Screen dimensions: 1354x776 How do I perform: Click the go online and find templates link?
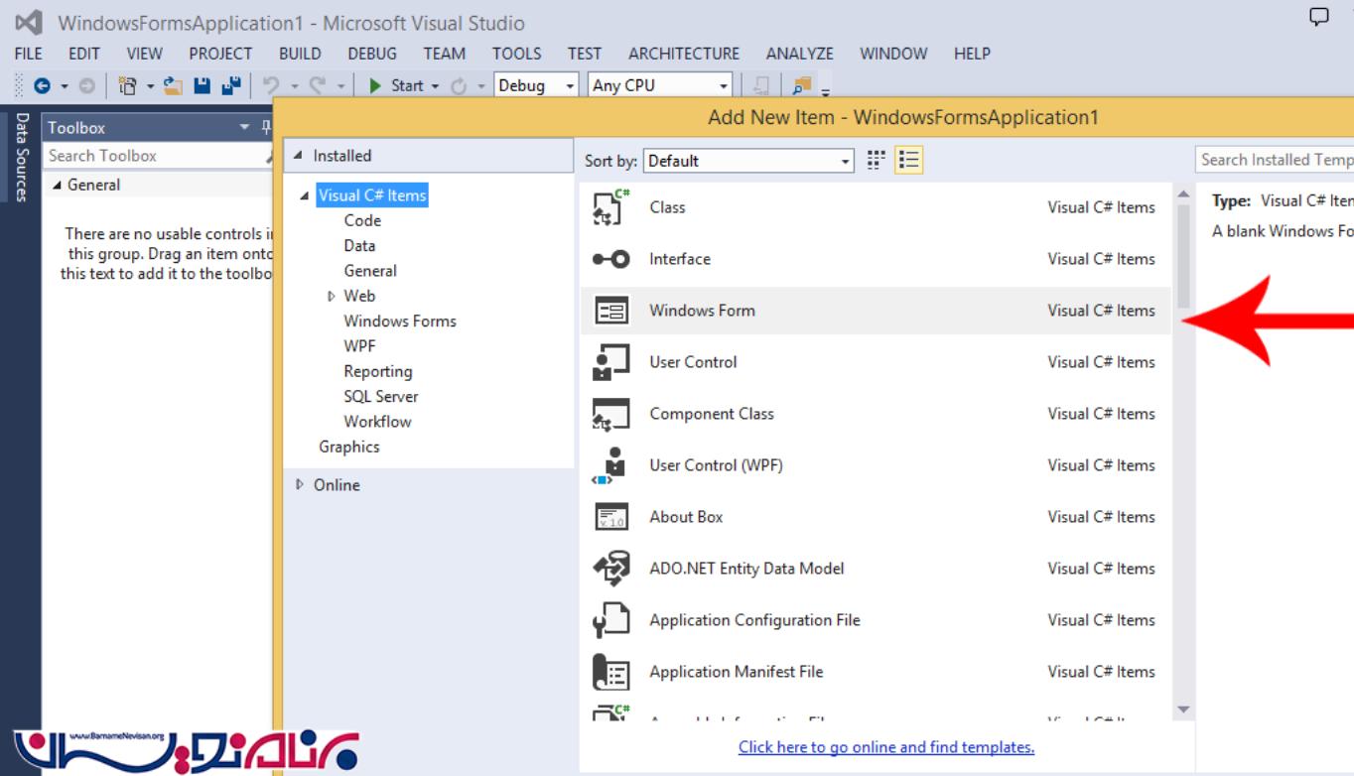tap(885, 747)
